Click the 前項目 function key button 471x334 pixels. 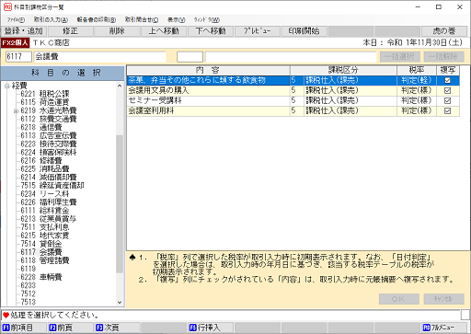[24, 328]
